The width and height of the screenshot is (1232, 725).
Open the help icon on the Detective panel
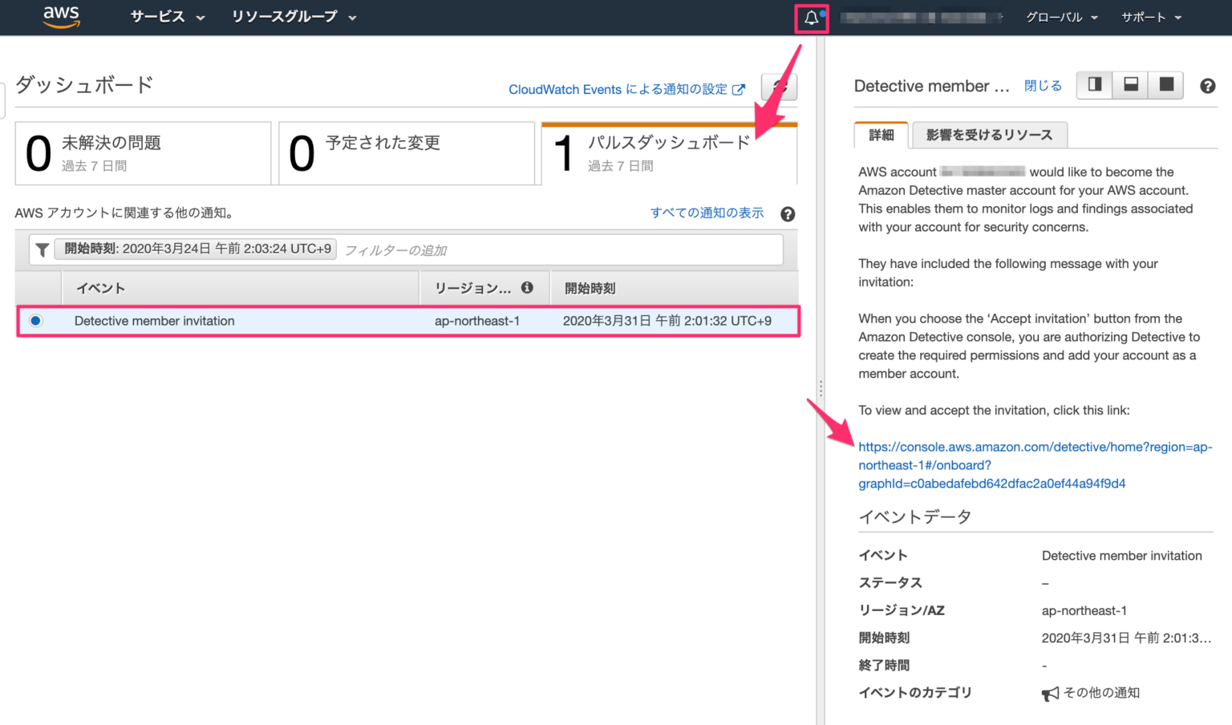click(x=1207, y=85)
